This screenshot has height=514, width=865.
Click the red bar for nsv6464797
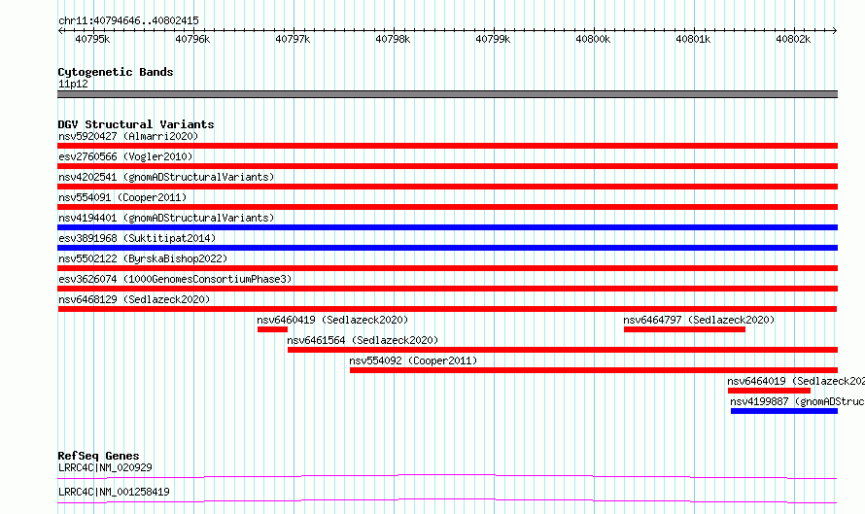click(684, 329)
